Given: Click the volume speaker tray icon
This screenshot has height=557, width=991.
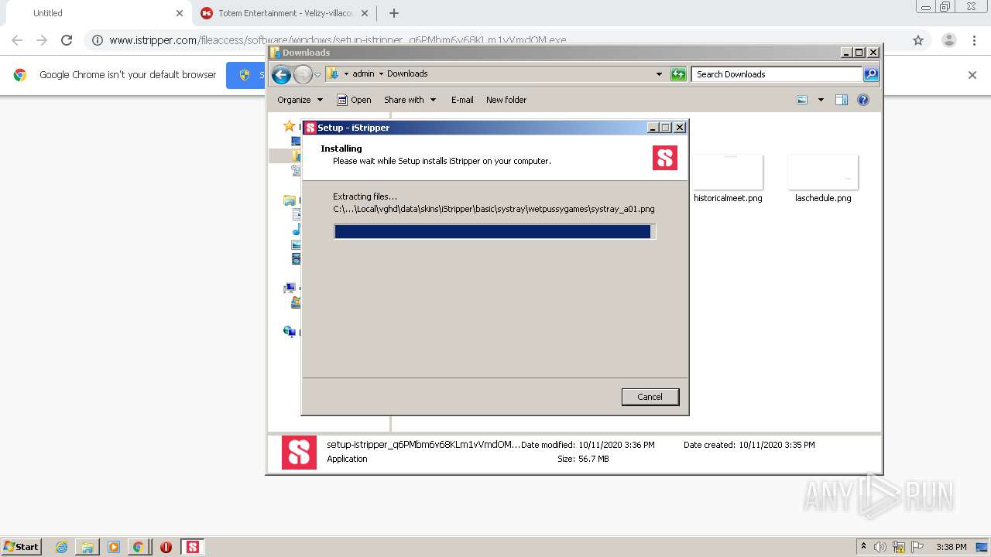Looking at the screenshot, I should [880, 547].
